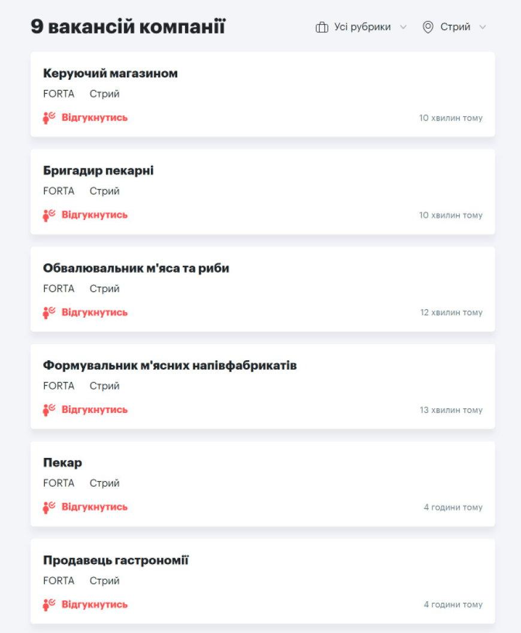
Task: Click respond icon for Бригадир пекарні
Action: (x=49, y=215)
